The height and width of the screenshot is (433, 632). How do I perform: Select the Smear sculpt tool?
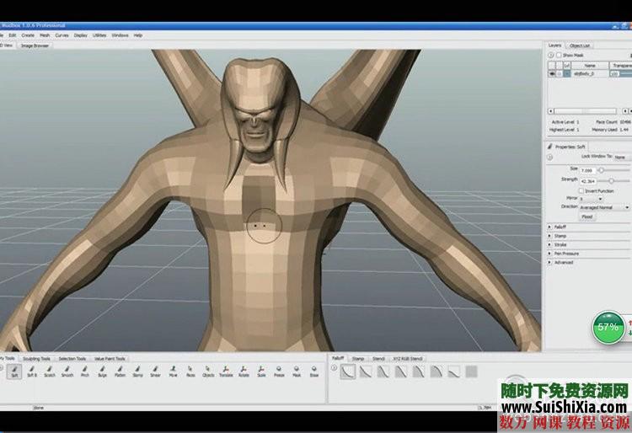(155, 371)
